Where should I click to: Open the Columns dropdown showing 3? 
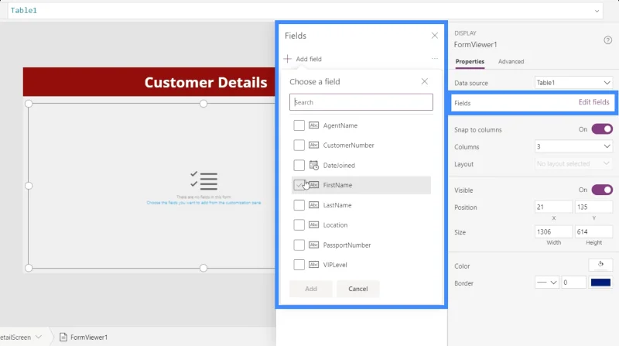[x=573, y=146]
